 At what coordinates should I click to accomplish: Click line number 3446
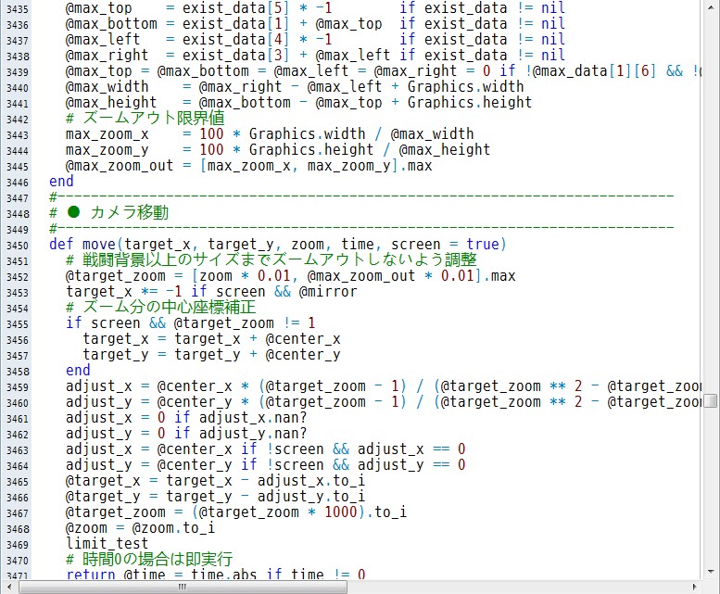(x=18, y=183)
